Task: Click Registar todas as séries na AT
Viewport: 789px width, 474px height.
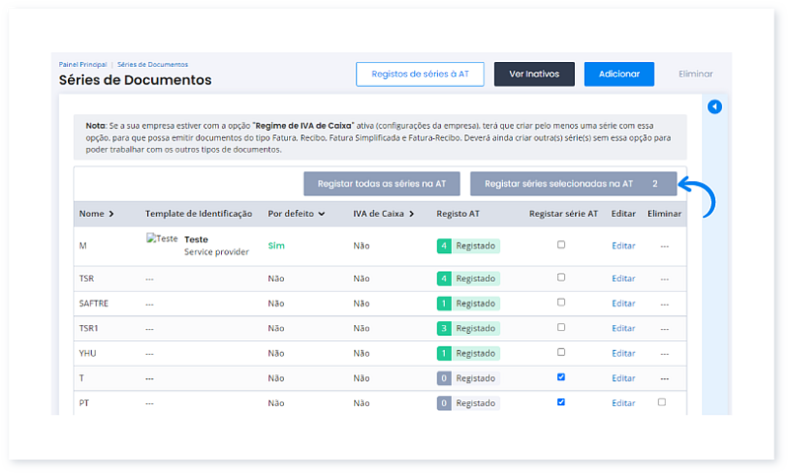Action: point(382,184)
